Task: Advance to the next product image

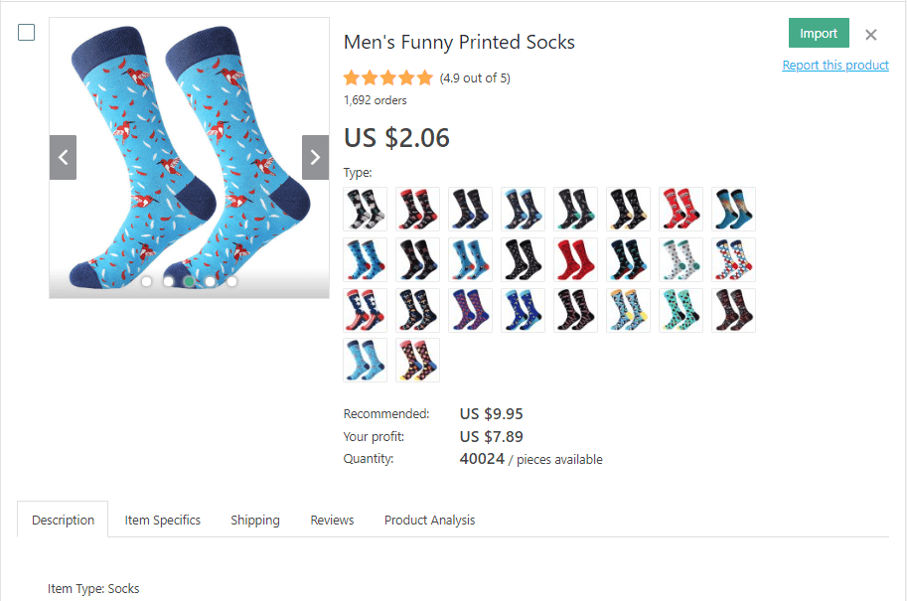Action: 315,157
